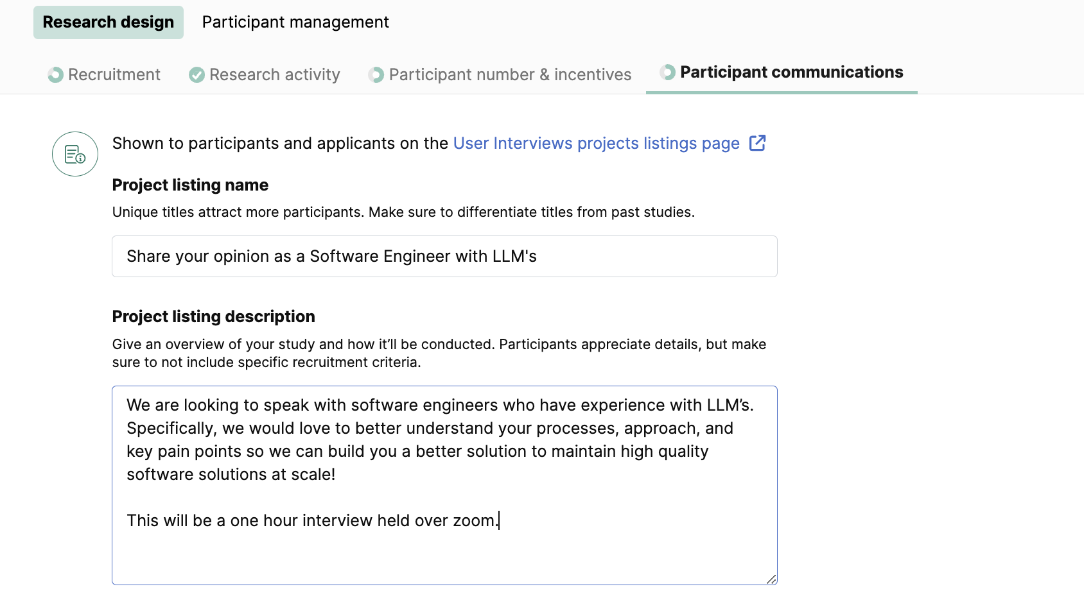Focus the Project listing name field

tap(444, 257)
